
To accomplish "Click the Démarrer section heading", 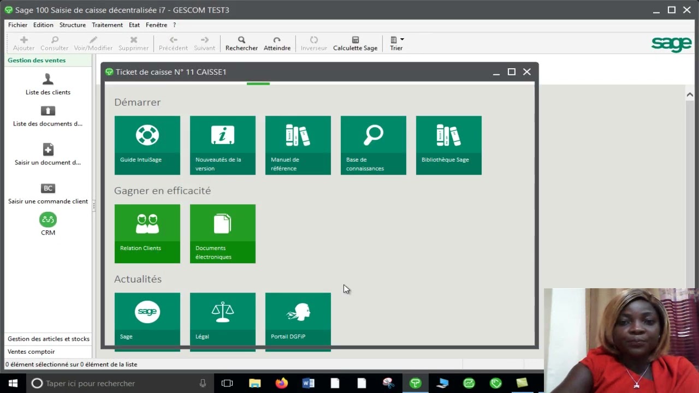I will tap(137, 102).
